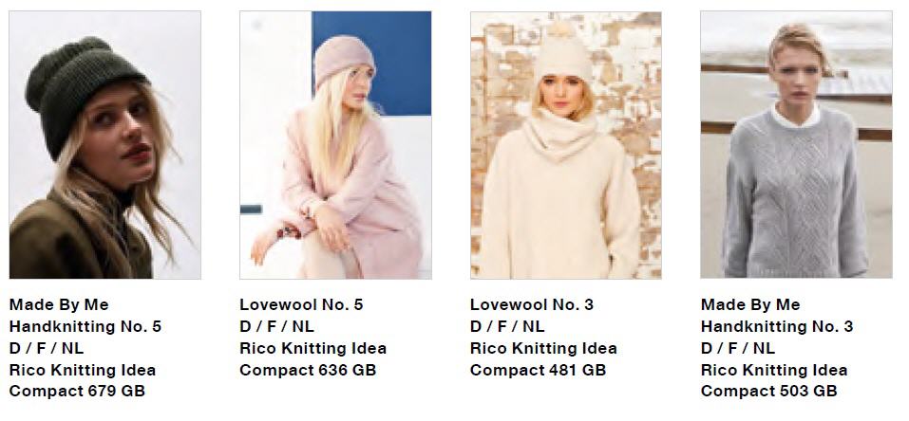909x421 pixels.
Task: Select Compact 503 GB text
Action: click(x=768, y=391)
